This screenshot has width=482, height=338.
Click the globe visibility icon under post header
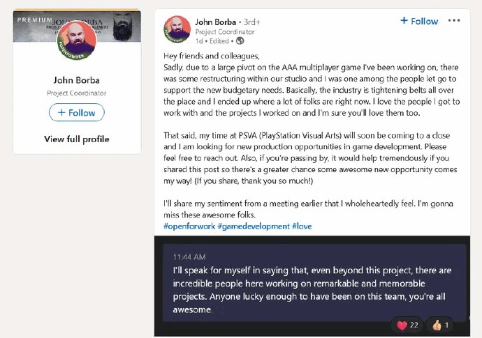click(240, 41)
